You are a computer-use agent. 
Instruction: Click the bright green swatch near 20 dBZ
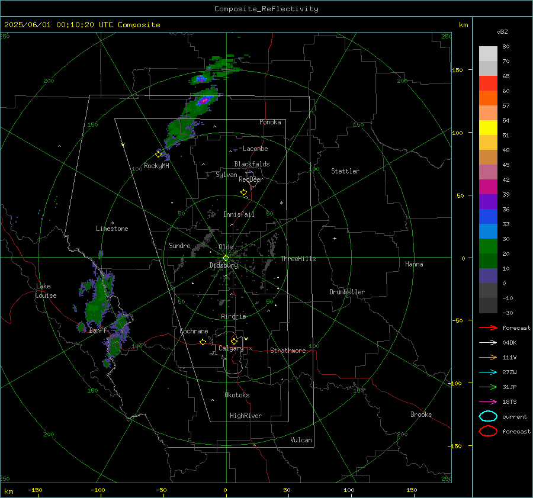[x=488, y=246]
